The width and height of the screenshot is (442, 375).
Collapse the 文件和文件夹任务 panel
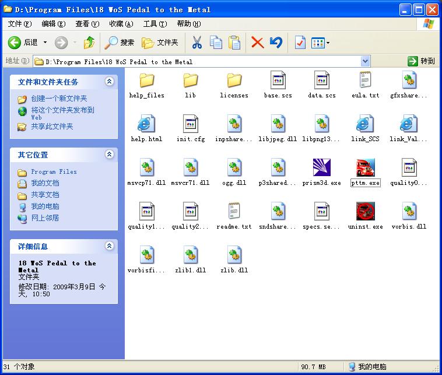tap(109, 82)
